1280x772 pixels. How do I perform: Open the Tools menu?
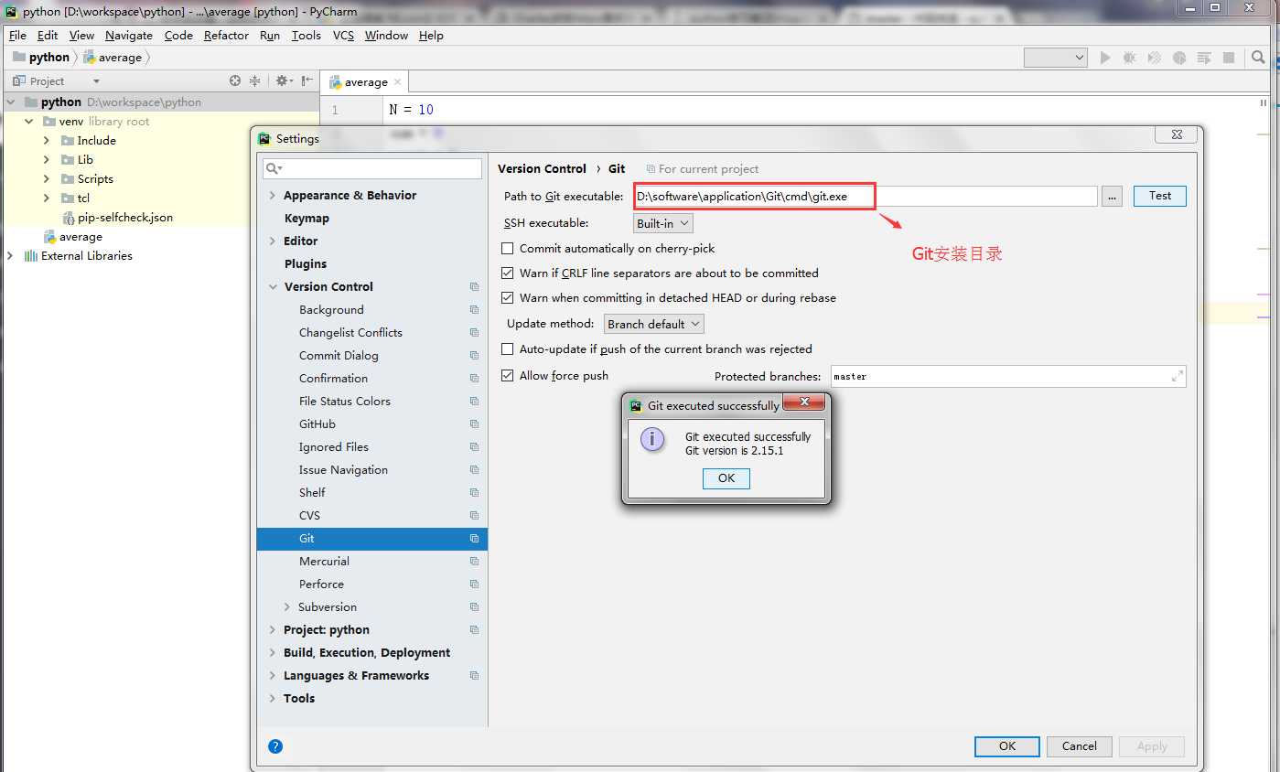307,36
